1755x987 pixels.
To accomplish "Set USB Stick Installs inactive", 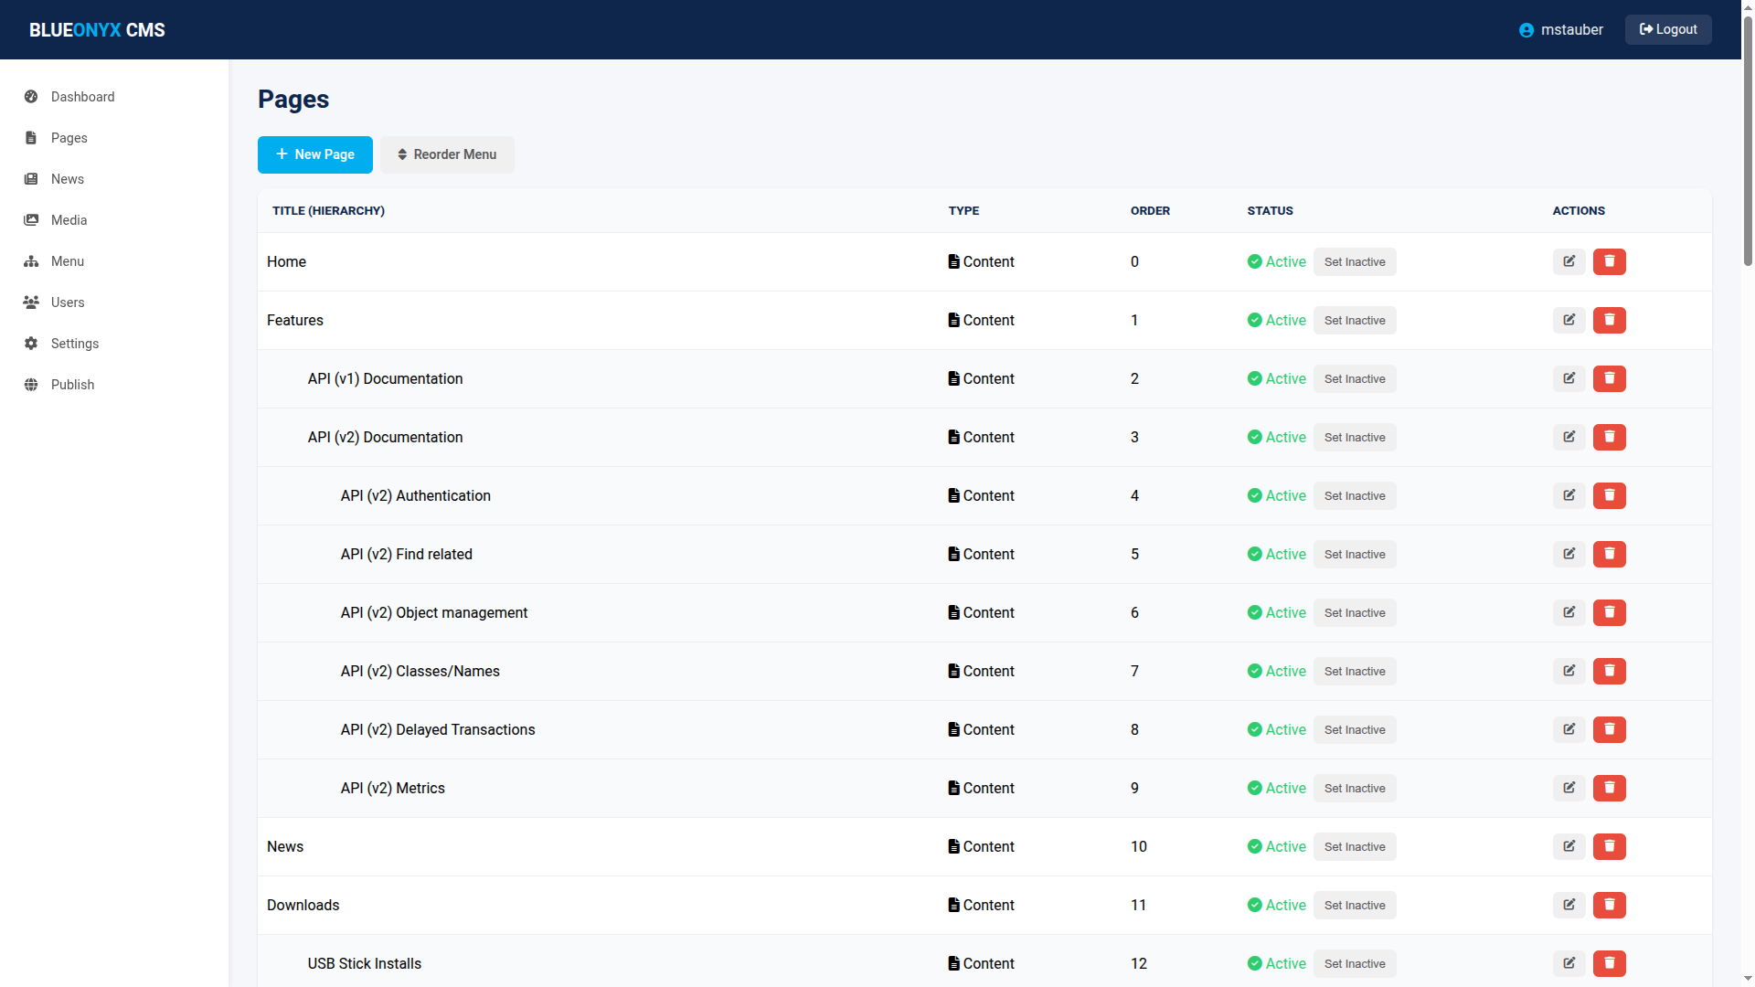I will pos(1354,964).
